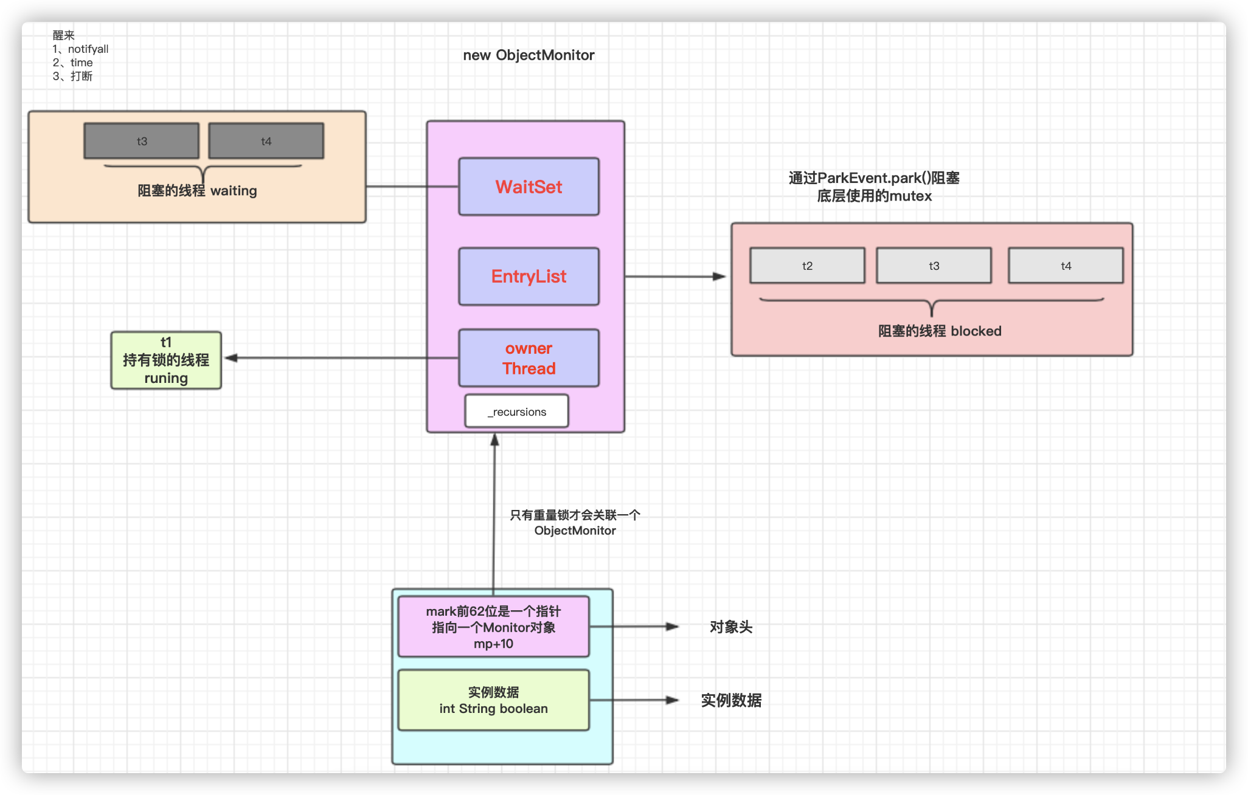Image resolution: width=1248 pixels, height=795 pixels.
Task: Click the 只有重量锁才会关联 ObjectMonitor annotation
Action: 575,523
